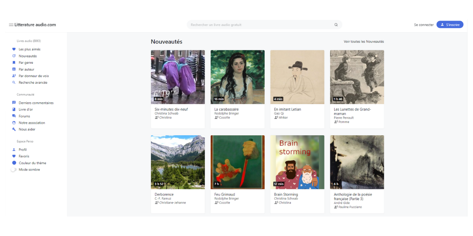This screenshot has height=236, width=473.
Task: Select Se connecter
Action: point(424,24)
